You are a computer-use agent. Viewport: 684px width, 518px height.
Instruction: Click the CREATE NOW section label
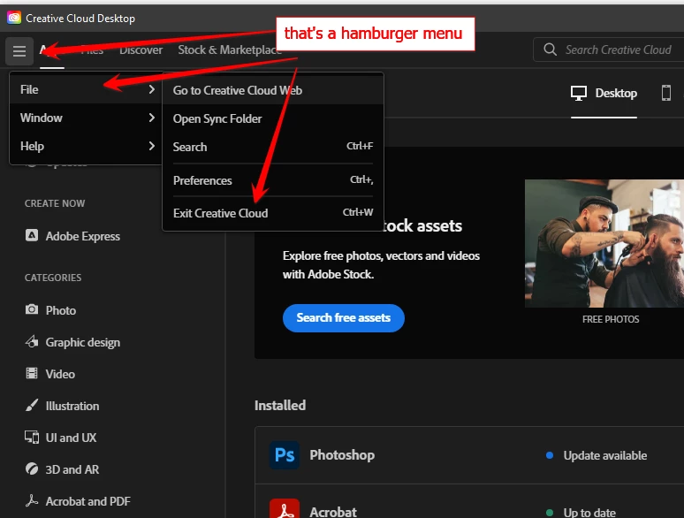[55, 203]
